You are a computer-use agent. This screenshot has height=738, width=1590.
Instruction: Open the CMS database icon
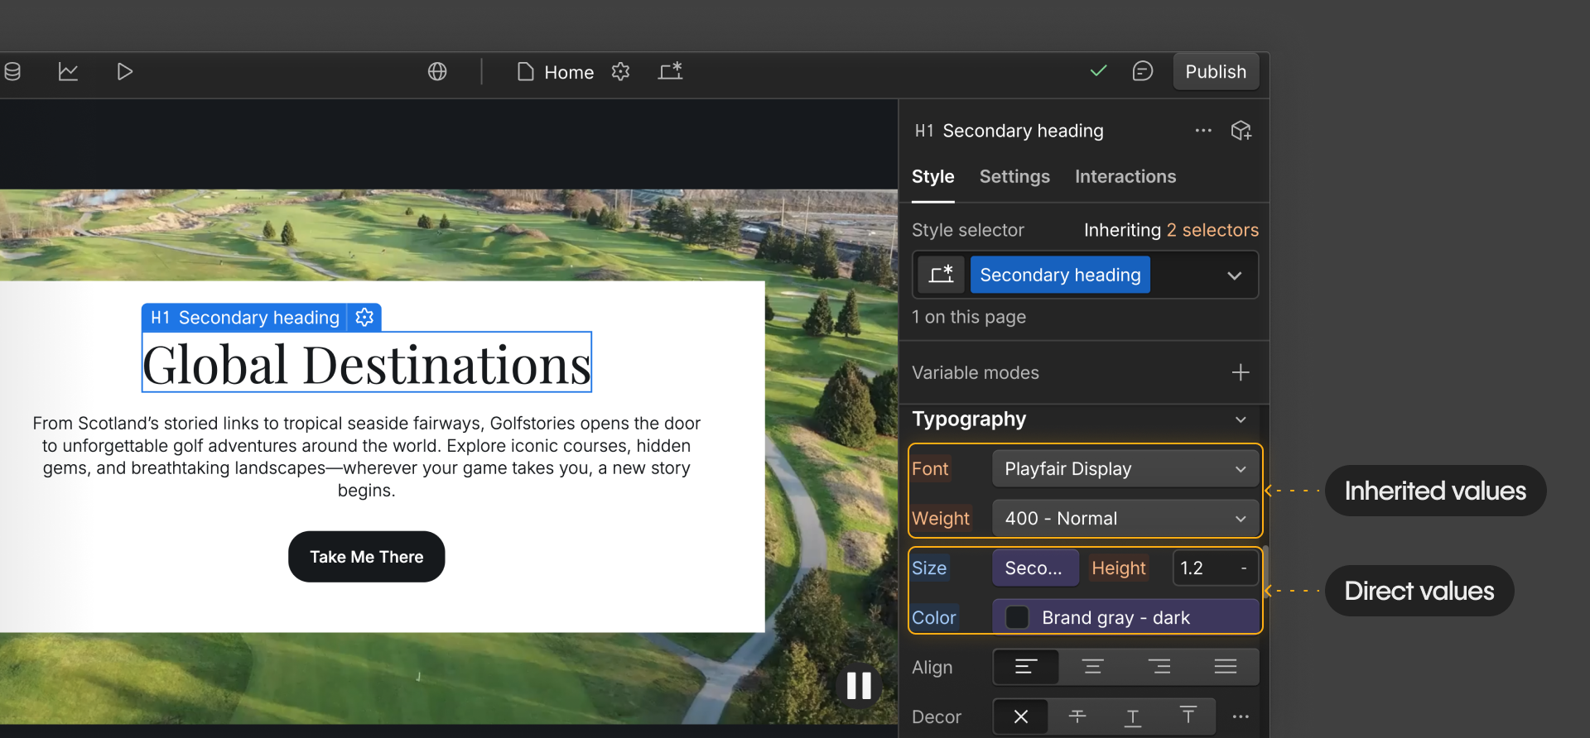(12, 72)
